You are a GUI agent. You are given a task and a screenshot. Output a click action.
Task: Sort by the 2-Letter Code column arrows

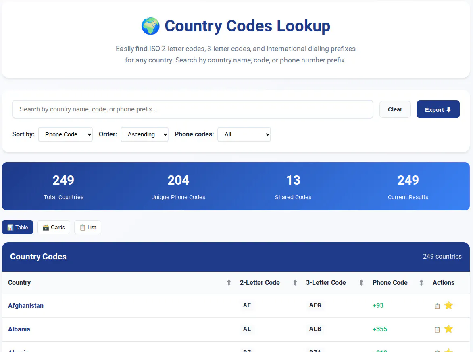295,282
